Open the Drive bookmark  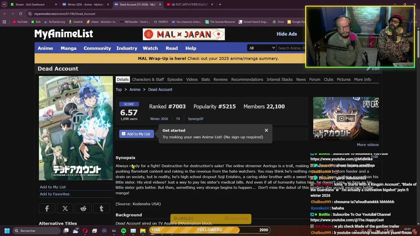coord(278,22)
